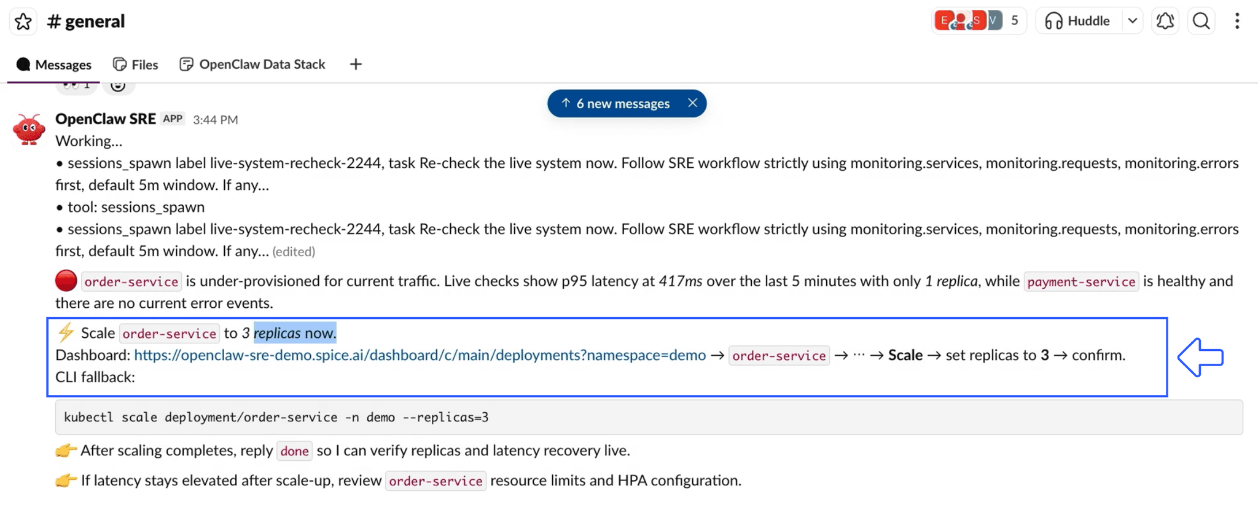Click the kubectl scale command code block
The height and width of the screenshot is (513, 1258).
pos(649,417)
